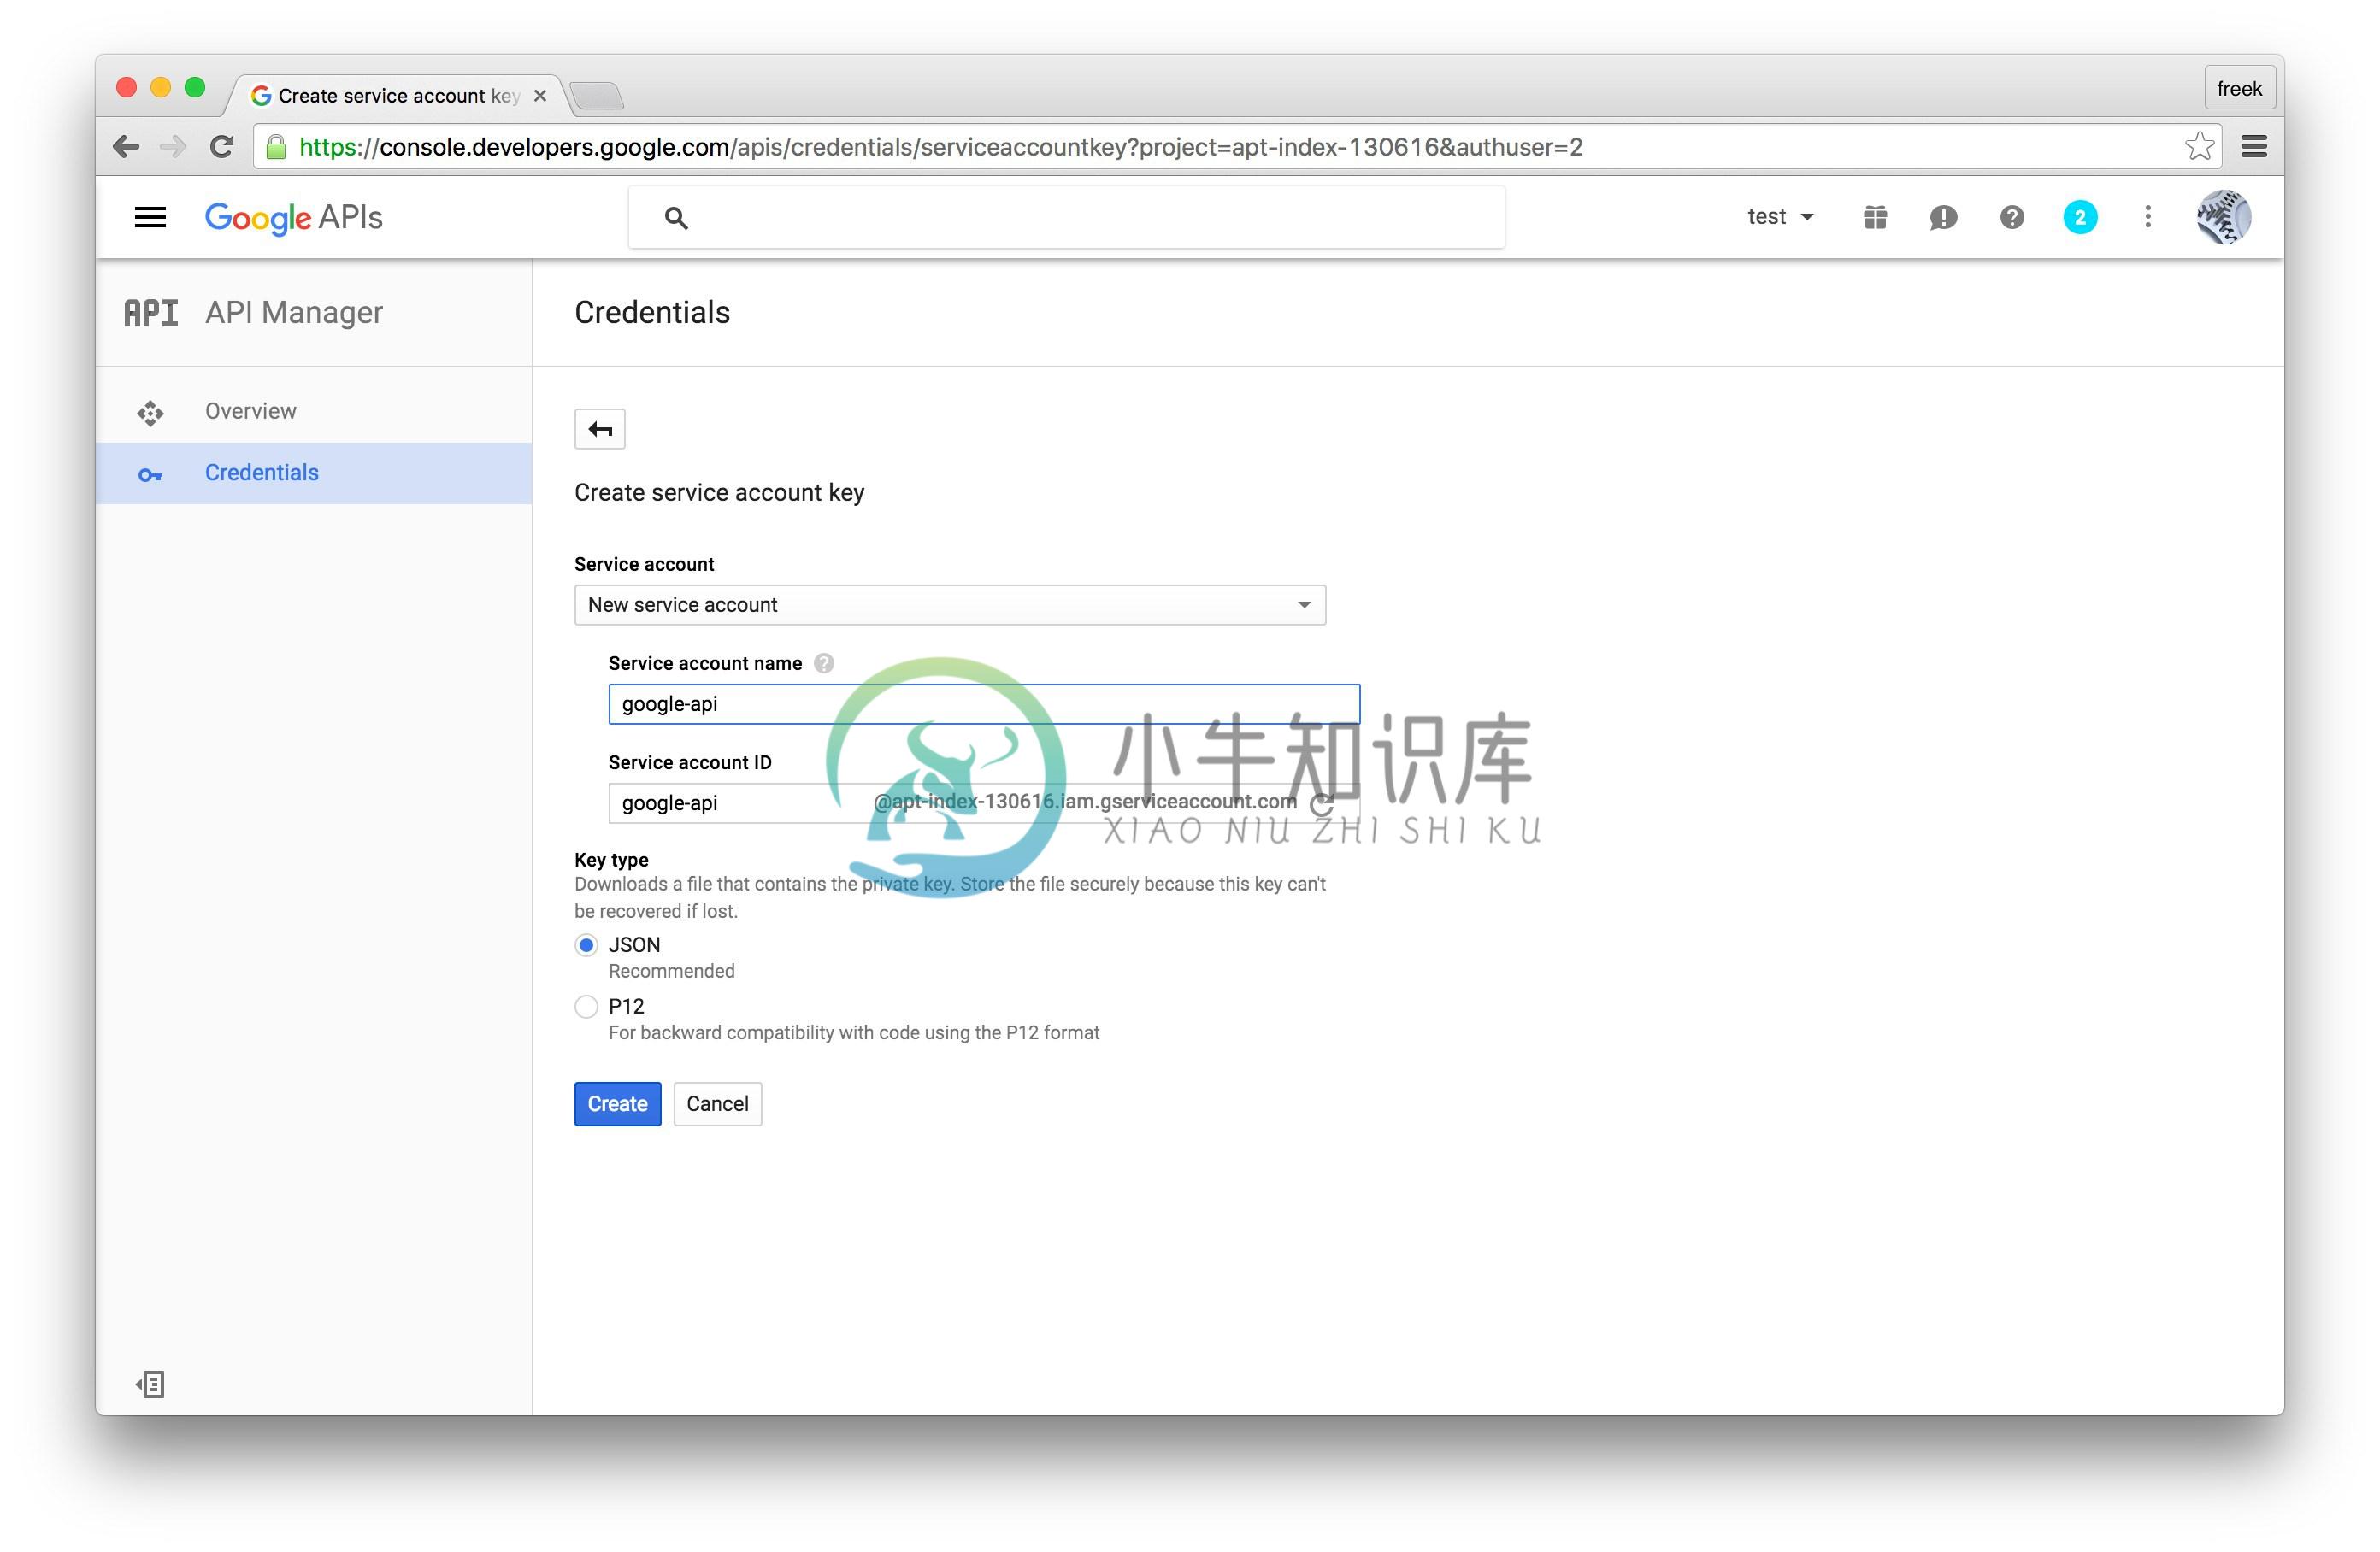Open the hamburger navigation menu
The width and height of the screenshot is (2380, 1552).
[150, 217]
